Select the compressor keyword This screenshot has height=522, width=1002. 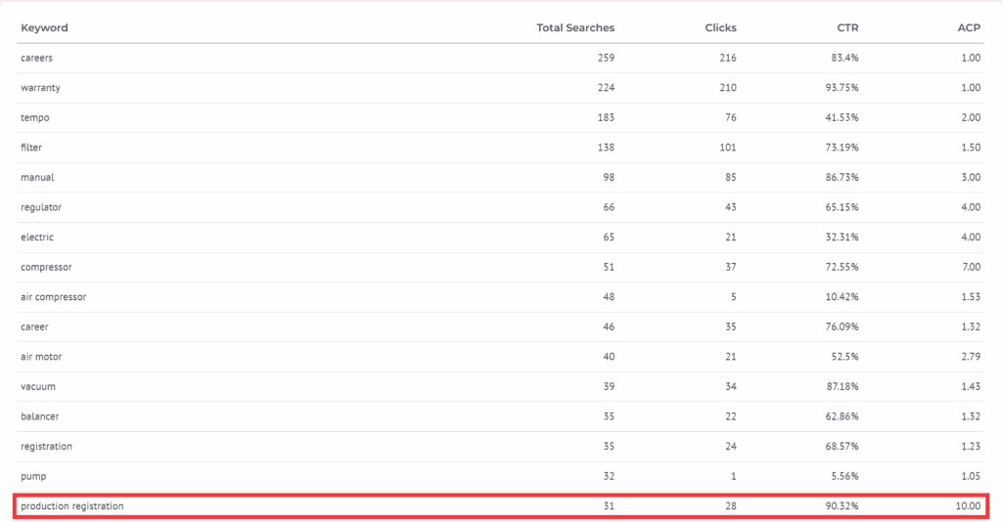click(x=46, y=267)
